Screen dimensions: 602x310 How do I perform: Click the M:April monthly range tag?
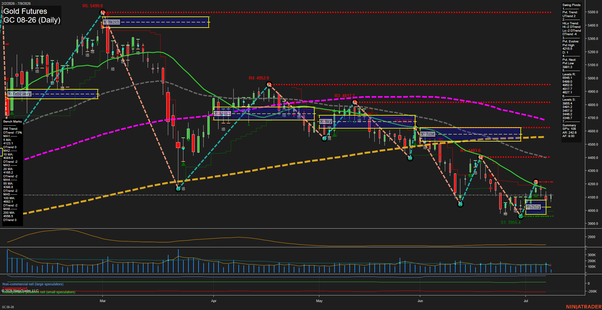(x=223, y=113)
